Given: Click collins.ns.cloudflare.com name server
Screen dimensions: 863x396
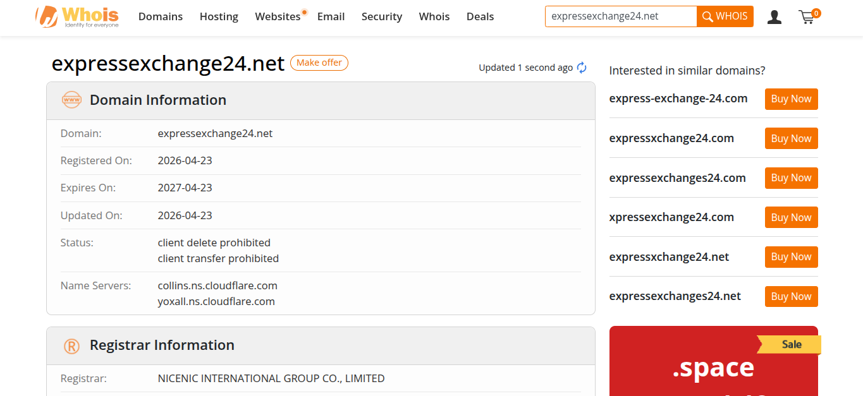Looking at the screenshot, I should tap(217, 285).
